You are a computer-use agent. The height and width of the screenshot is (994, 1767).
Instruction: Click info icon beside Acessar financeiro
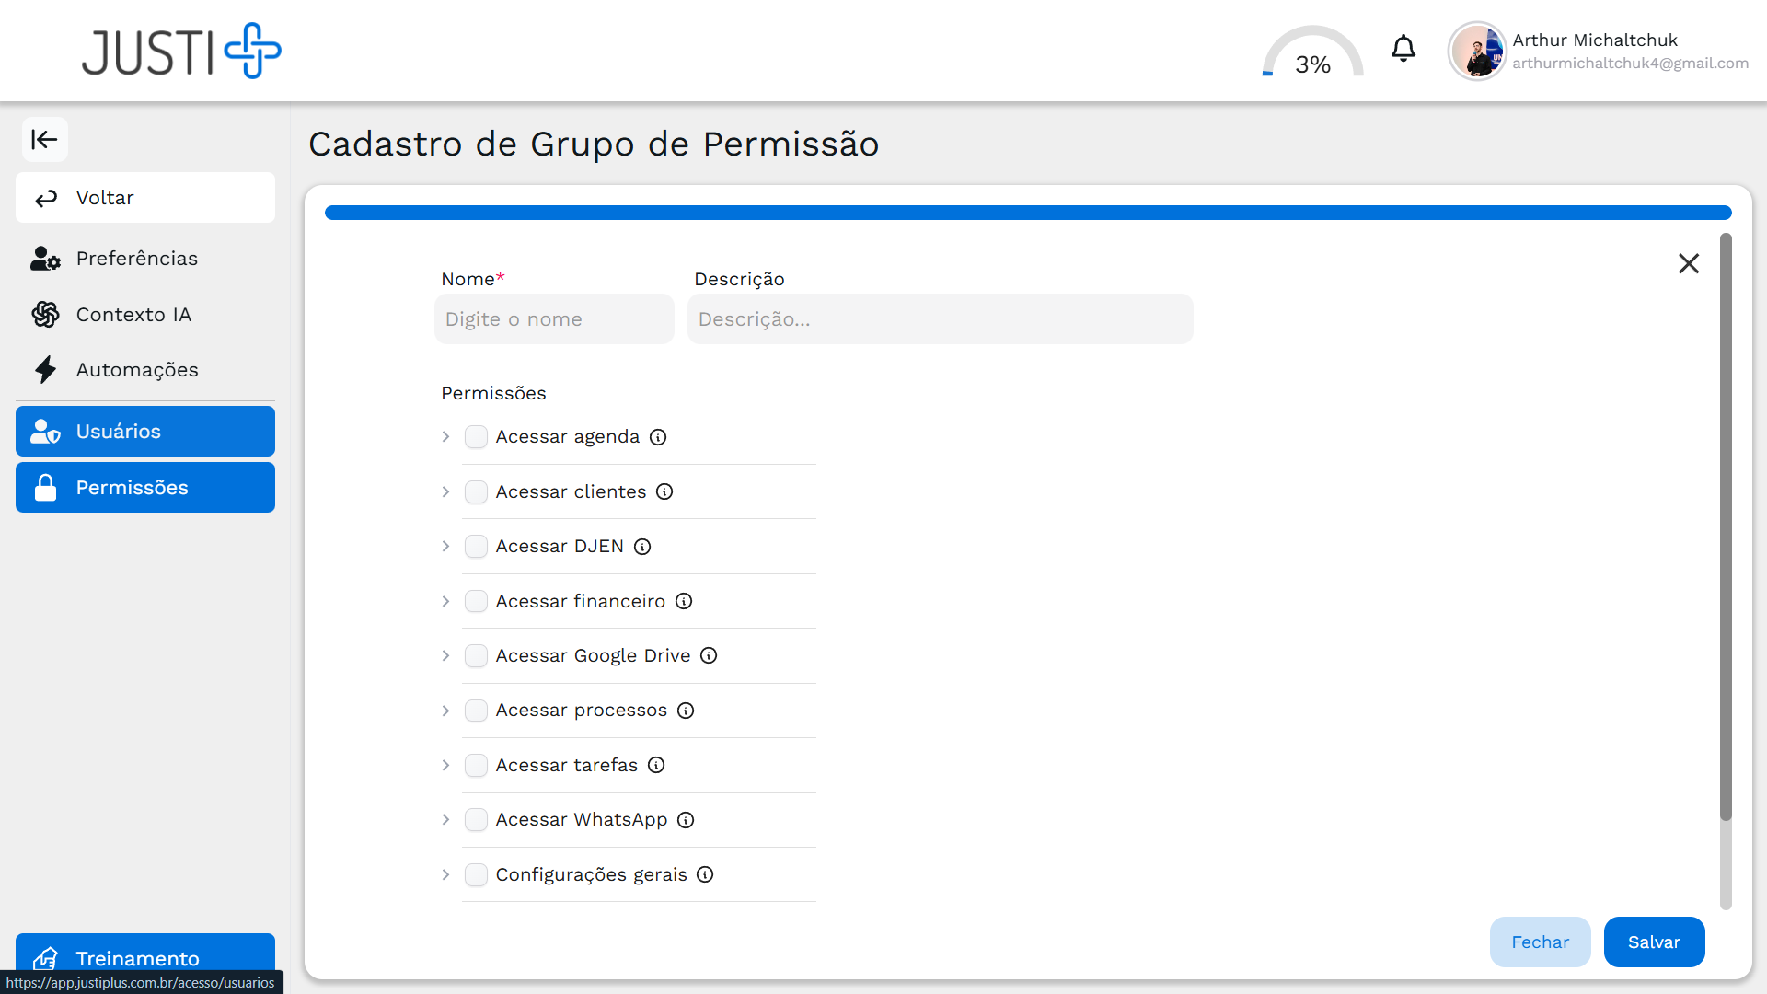click(x=684, y=601)
